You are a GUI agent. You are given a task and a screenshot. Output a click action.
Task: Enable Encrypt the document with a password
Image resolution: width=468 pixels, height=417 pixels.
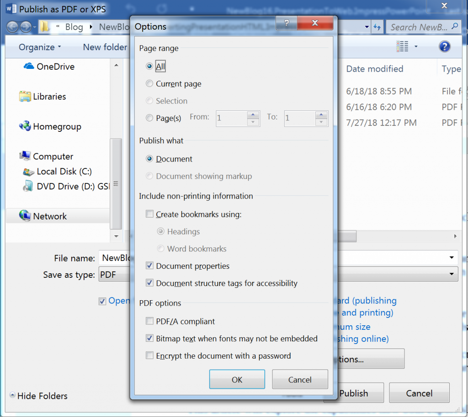pos(149,356)
